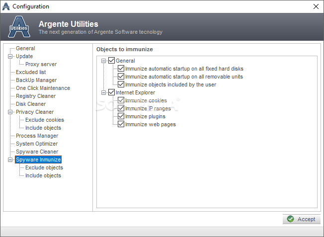Toggle the General group checkbox

point(112,61)
